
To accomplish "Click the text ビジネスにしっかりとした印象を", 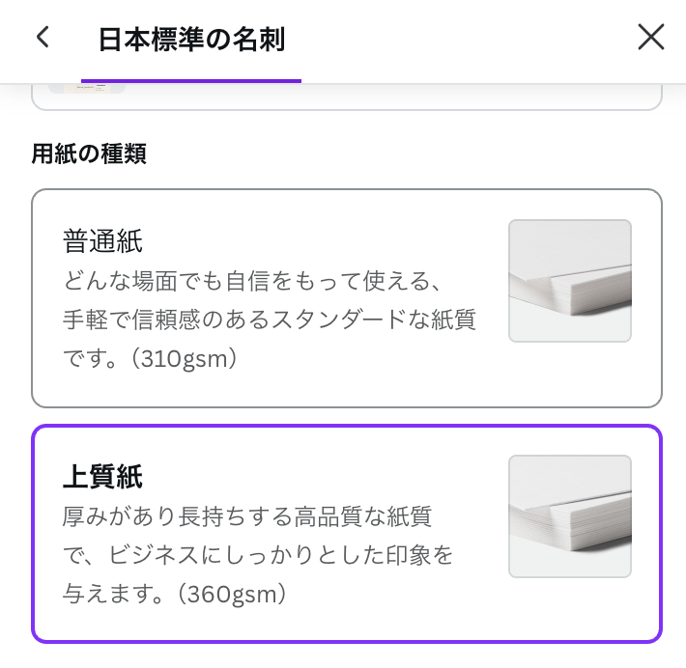I will click(280, 555).
